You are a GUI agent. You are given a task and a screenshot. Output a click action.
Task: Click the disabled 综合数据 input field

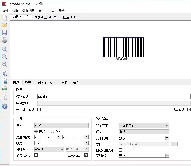(x=114, y=103)
